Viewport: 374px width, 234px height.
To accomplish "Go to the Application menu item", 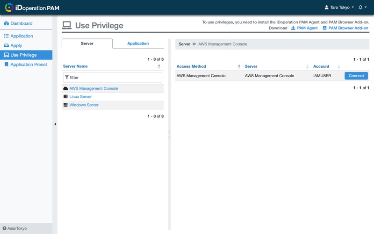I will [x=22, y=36].
